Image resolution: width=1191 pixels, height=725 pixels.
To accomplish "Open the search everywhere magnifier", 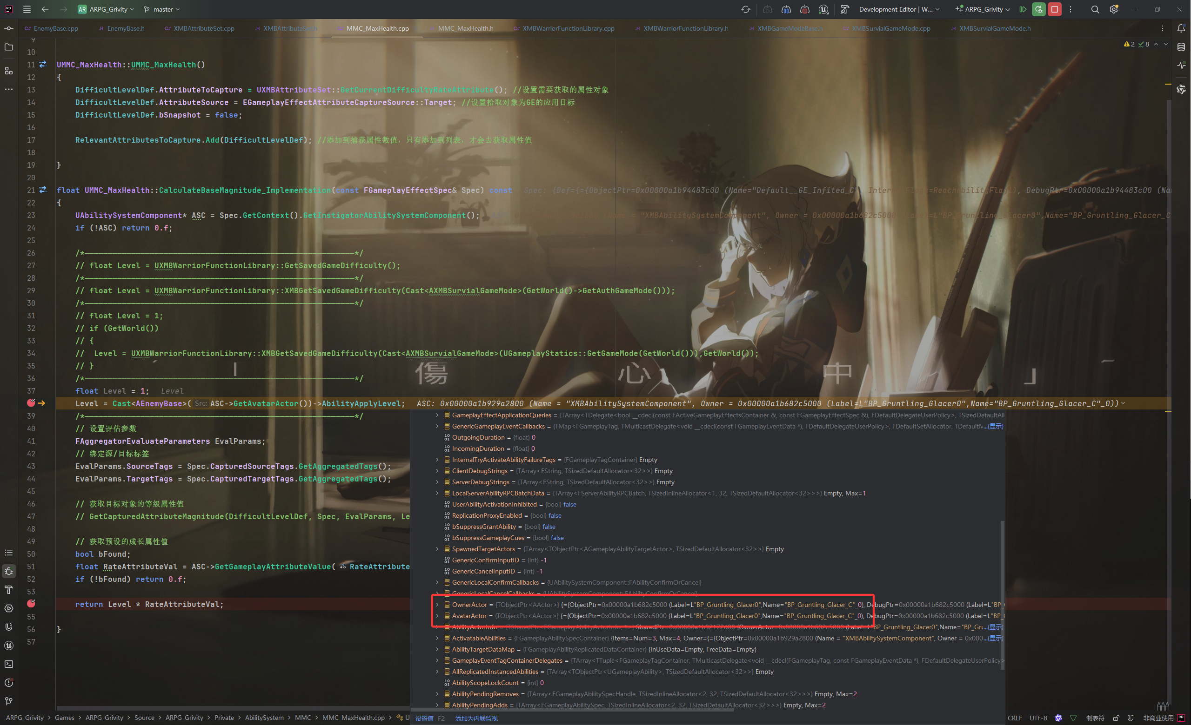I will [x=1095, y=9].
